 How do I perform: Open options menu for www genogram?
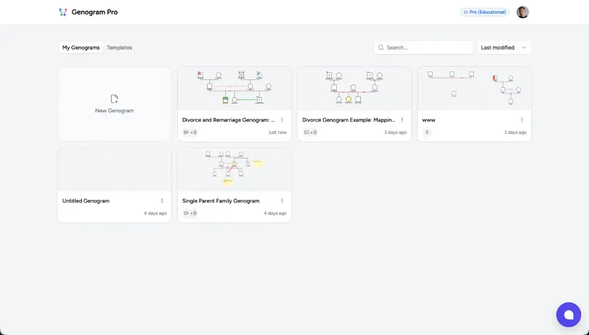(522, 120)
